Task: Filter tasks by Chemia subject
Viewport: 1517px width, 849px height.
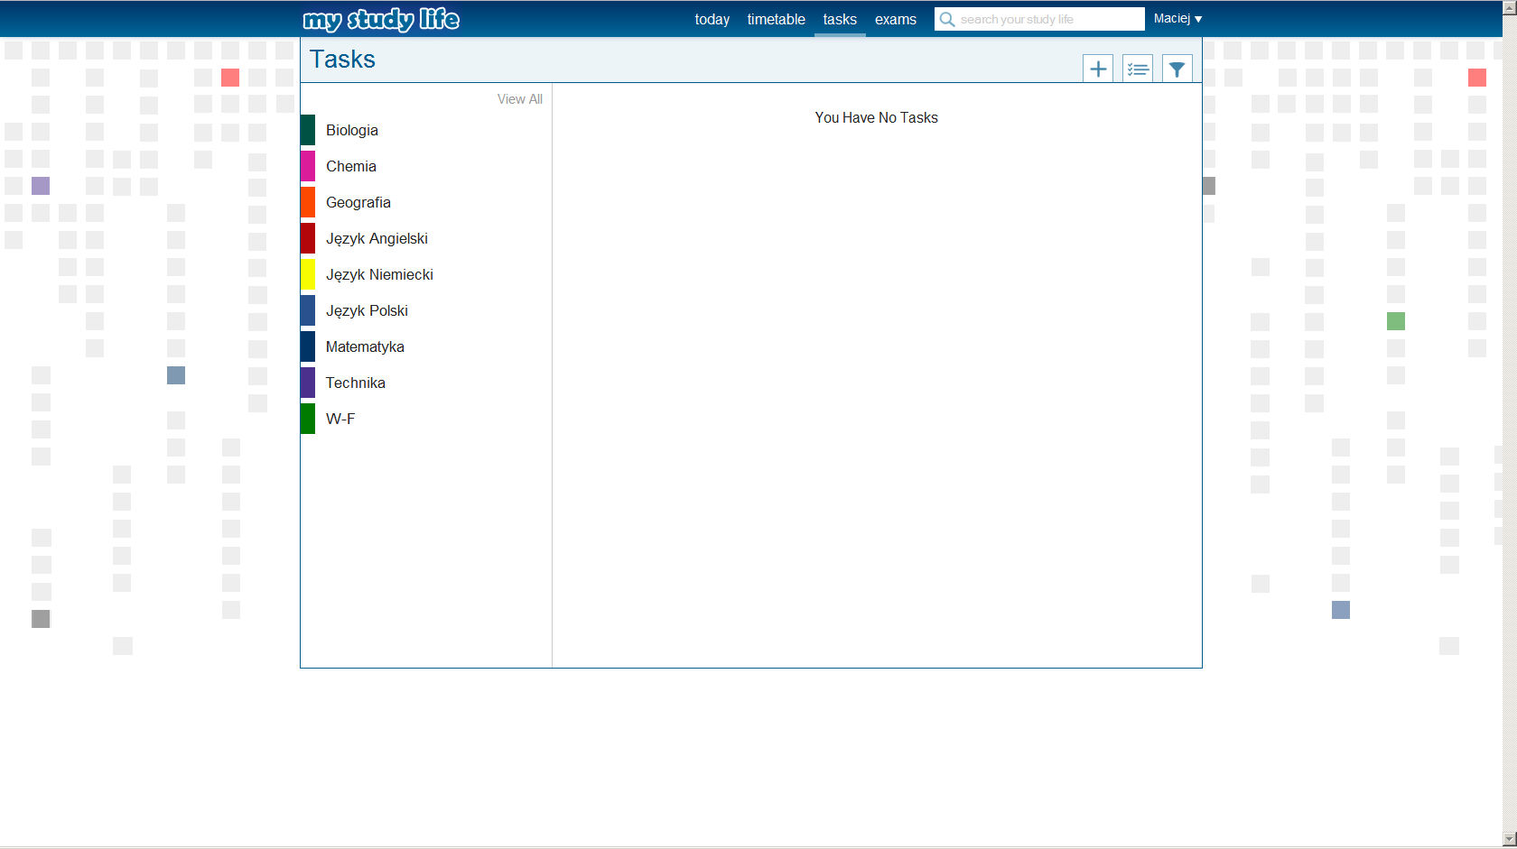Action: point(351,166)
